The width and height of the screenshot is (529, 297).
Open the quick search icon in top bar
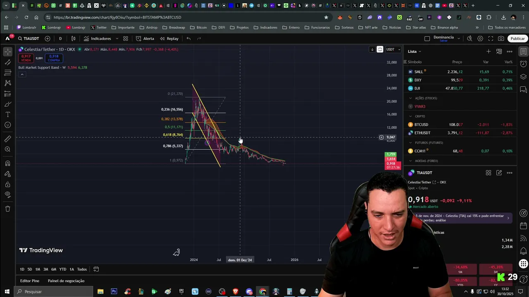469,38
